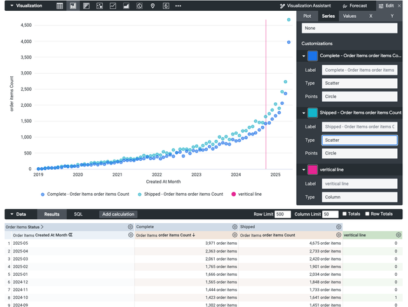Edit the Complete series label field
408x307 pixels.
point(360,70)
